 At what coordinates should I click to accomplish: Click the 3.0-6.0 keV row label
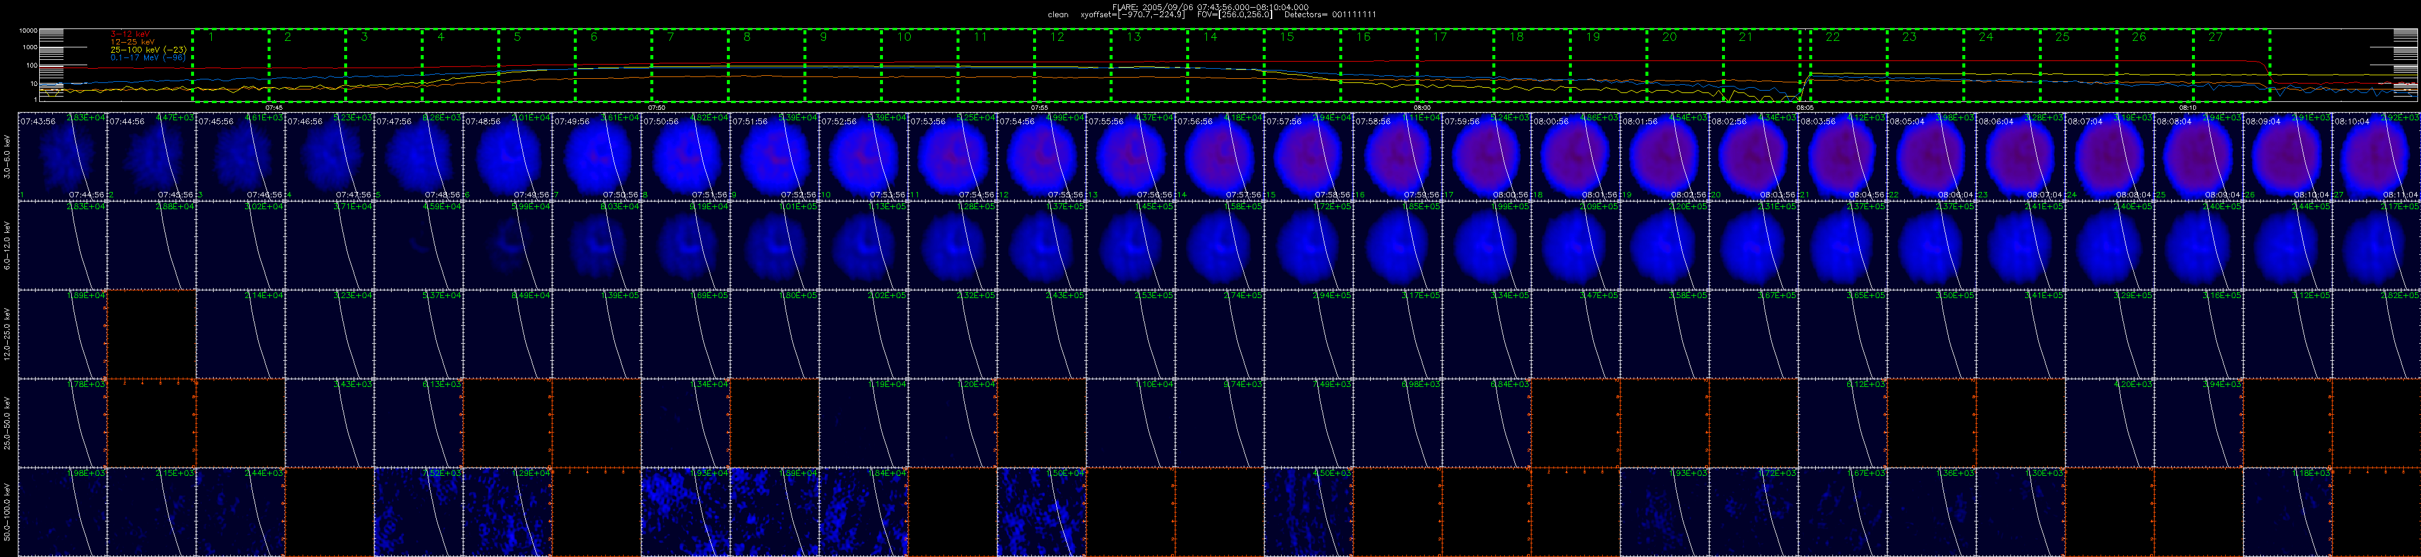(x=8, y=157)
